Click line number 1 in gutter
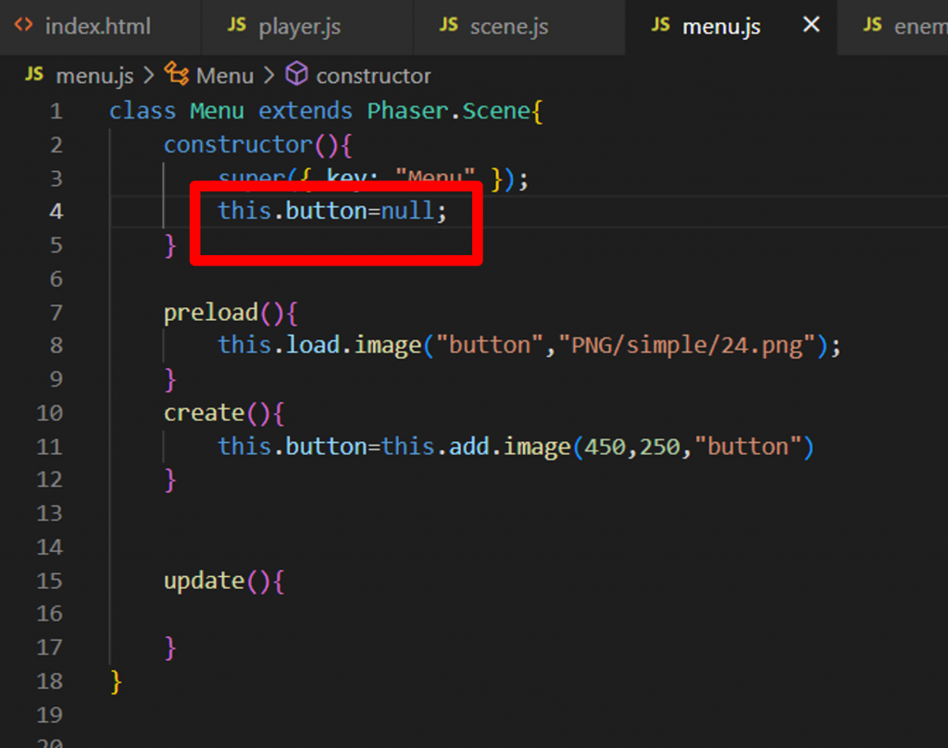The width and height of the screenshot is (948, 748). click(x=56, y=112)
